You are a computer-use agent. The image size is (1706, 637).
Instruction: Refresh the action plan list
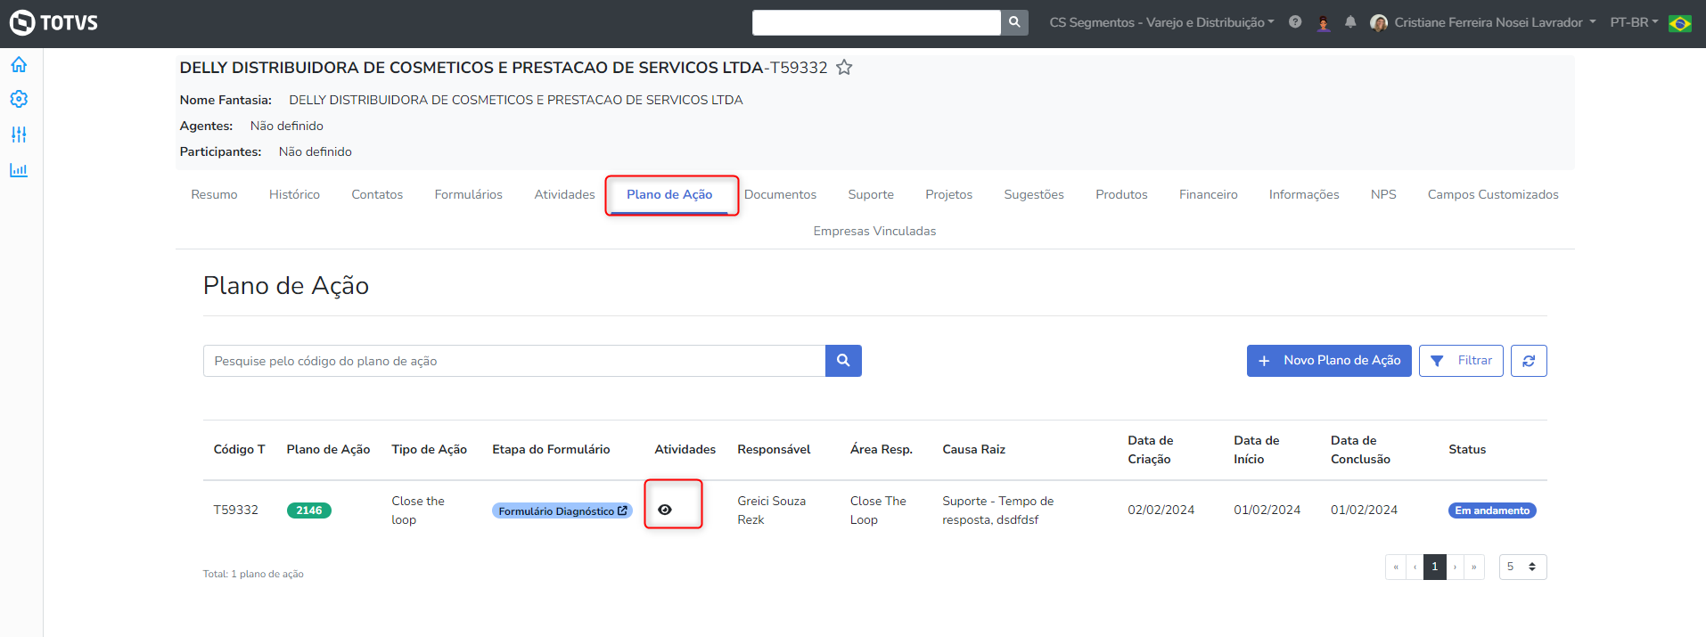pos(1529,361)
